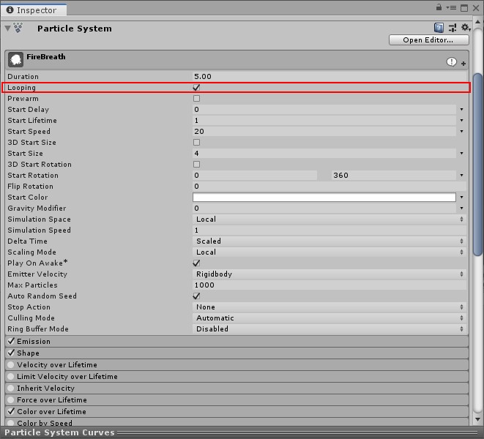Click the warning exclamation bubble icon
Screen dimensions: 484x439
pyautogui.click(x=451, y=62)
